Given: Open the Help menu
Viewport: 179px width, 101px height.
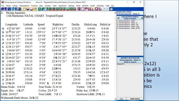Looking at the screenshot, I should pyautogui.click(x=107, y=6).
